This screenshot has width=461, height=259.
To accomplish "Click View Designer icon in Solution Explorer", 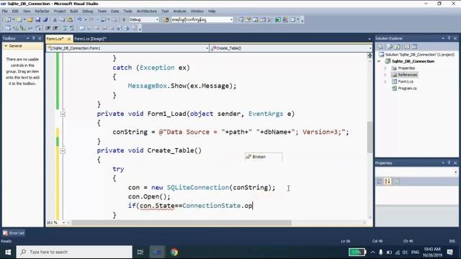I will pos(415,47).
